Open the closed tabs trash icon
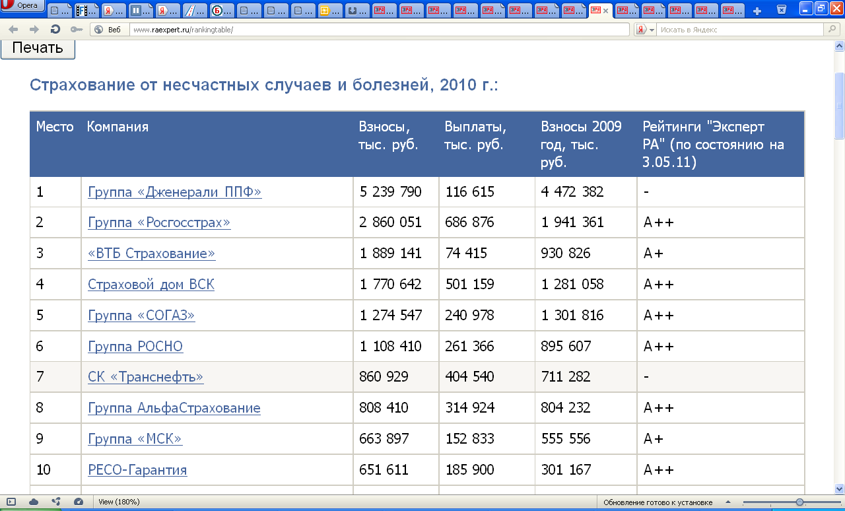The height and width of the screenshot is (511, 845). point(782,9)
